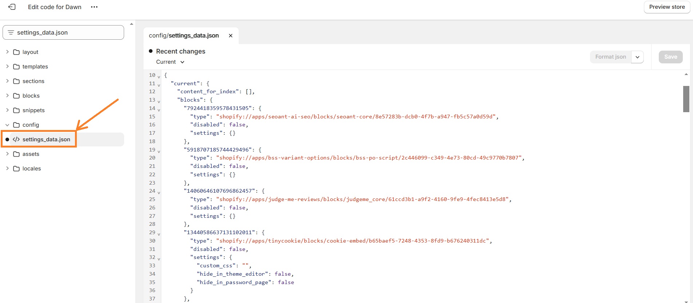The image size is (693, 303).
Task: Fold code at line 10
Action: [x=159, y=77]
